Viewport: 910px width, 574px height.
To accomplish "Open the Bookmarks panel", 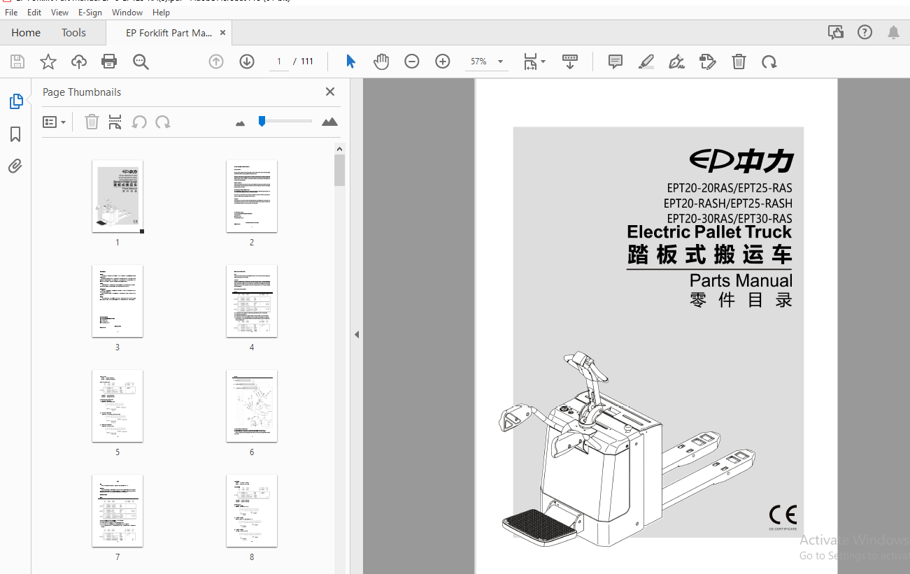I will click(15, 134).
